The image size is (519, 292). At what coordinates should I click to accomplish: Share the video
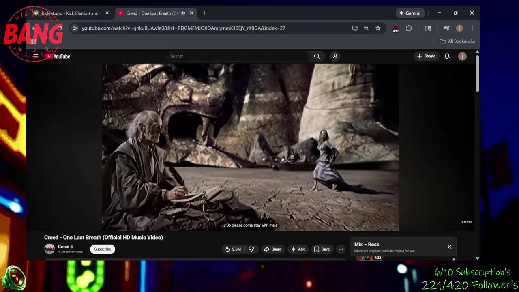click(x=272, y=249)
